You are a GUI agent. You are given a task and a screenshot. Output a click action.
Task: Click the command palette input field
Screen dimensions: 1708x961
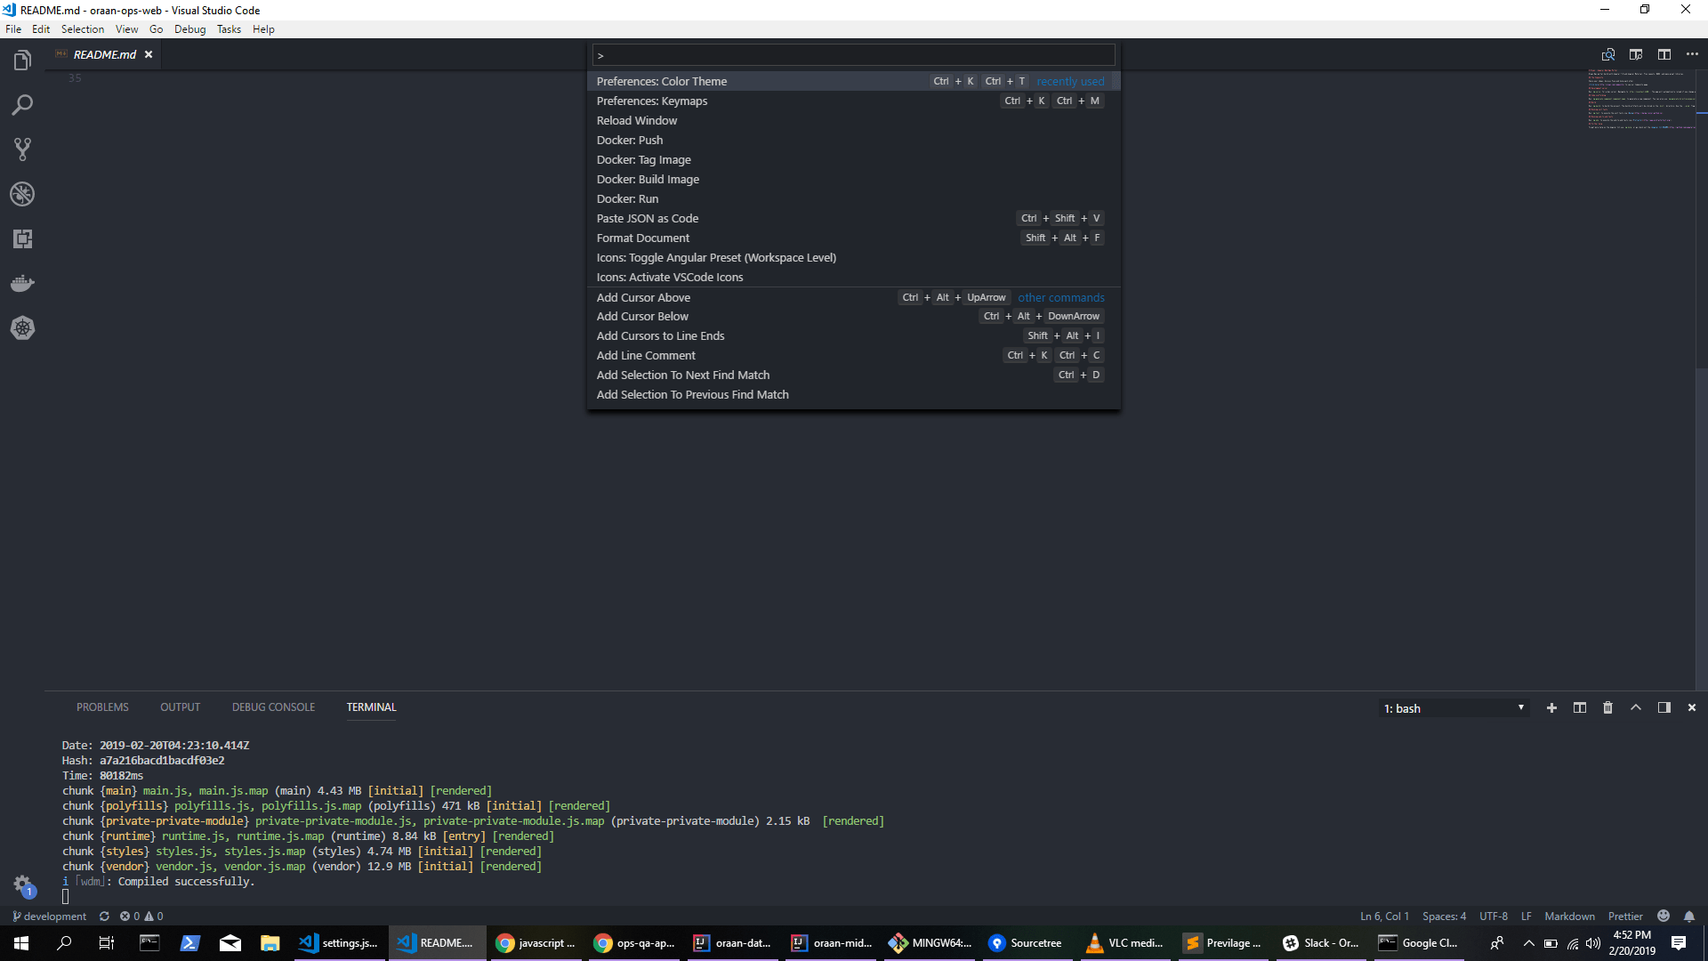(x=852, y=55)
